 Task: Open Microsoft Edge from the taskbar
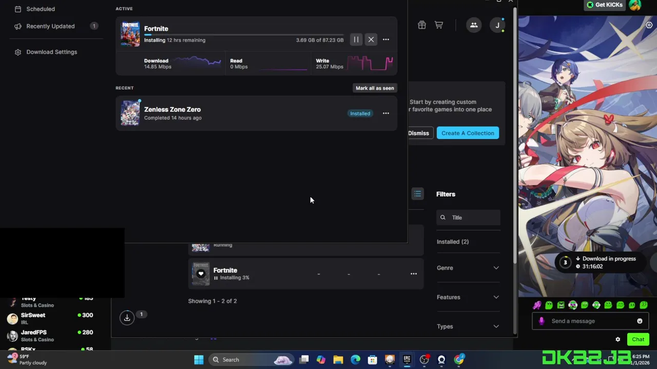point(355,359)
